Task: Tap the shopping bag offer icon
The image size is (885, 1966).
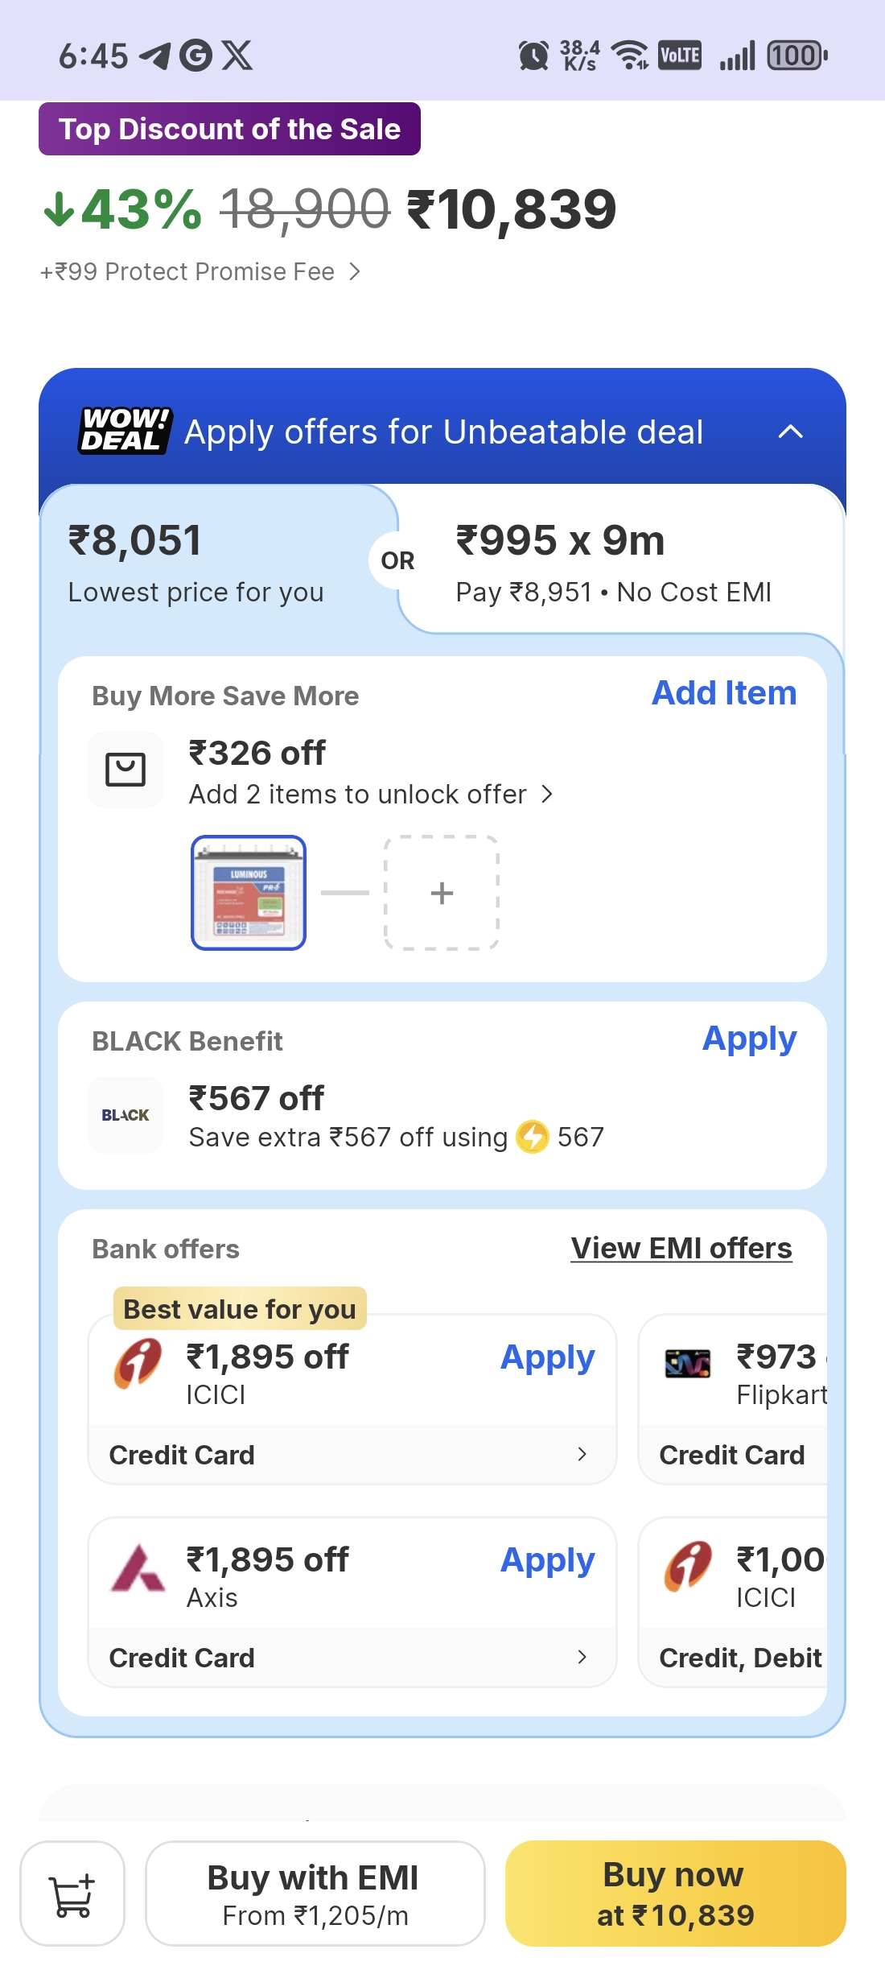Action: [x=126, y=770]
